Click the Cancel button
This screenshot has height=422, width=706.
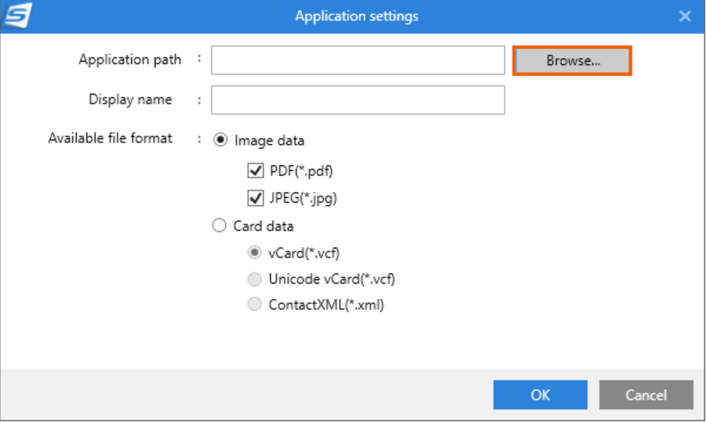pos(646,395)
